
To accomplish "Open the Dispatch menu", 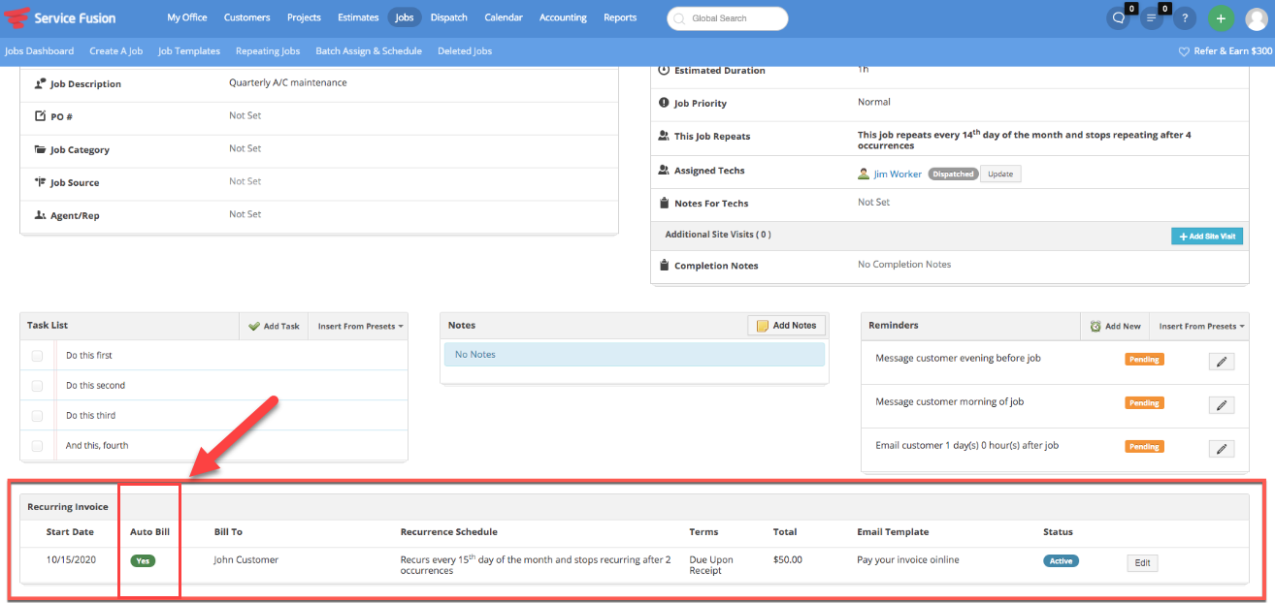I will (x=449, y=17).
